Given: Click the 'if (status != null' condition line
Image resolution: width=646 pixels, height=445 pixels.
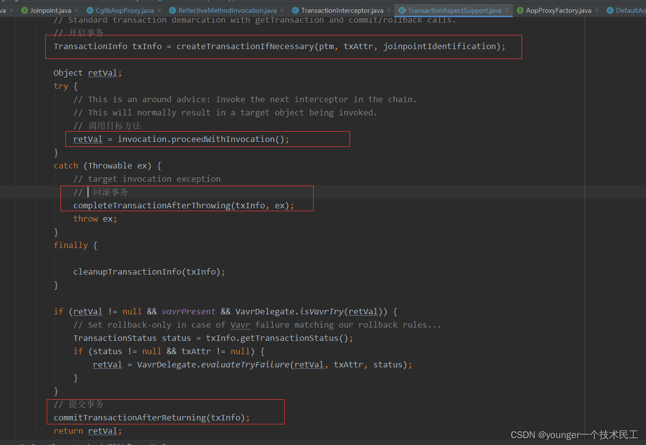Looking at the screenshot, I should (169, 351).
